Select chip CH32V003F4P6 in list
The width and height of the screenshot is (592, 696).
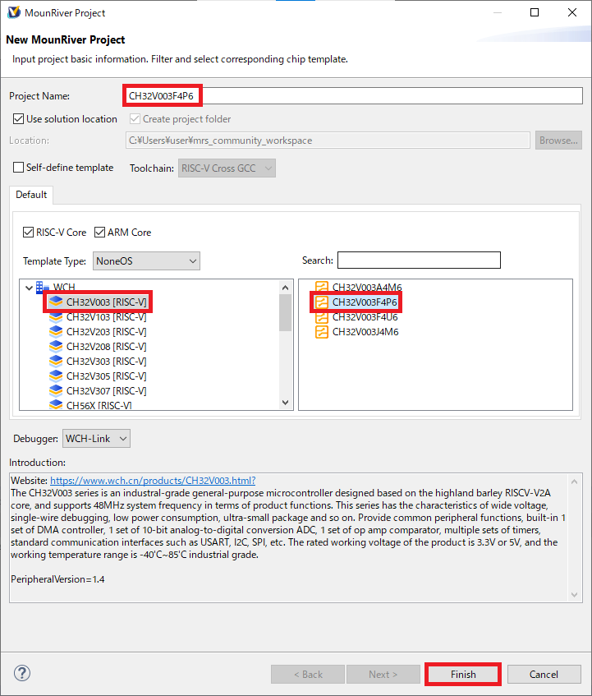tap(365, 302)
